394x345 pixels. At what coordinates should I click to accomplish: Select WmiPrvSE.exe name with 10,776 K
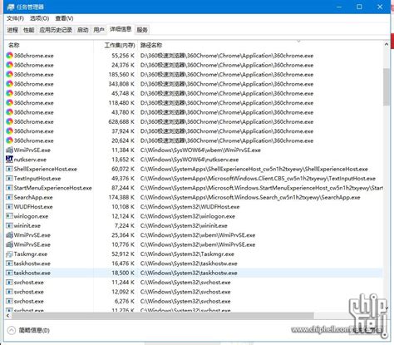[x=32, y=244]
